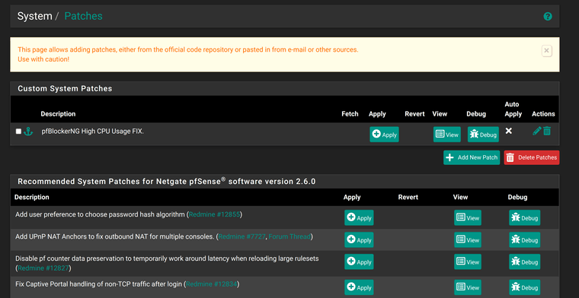Click the Use with caution! text
The width and height of the screenshot is (579, 298).
43,59
